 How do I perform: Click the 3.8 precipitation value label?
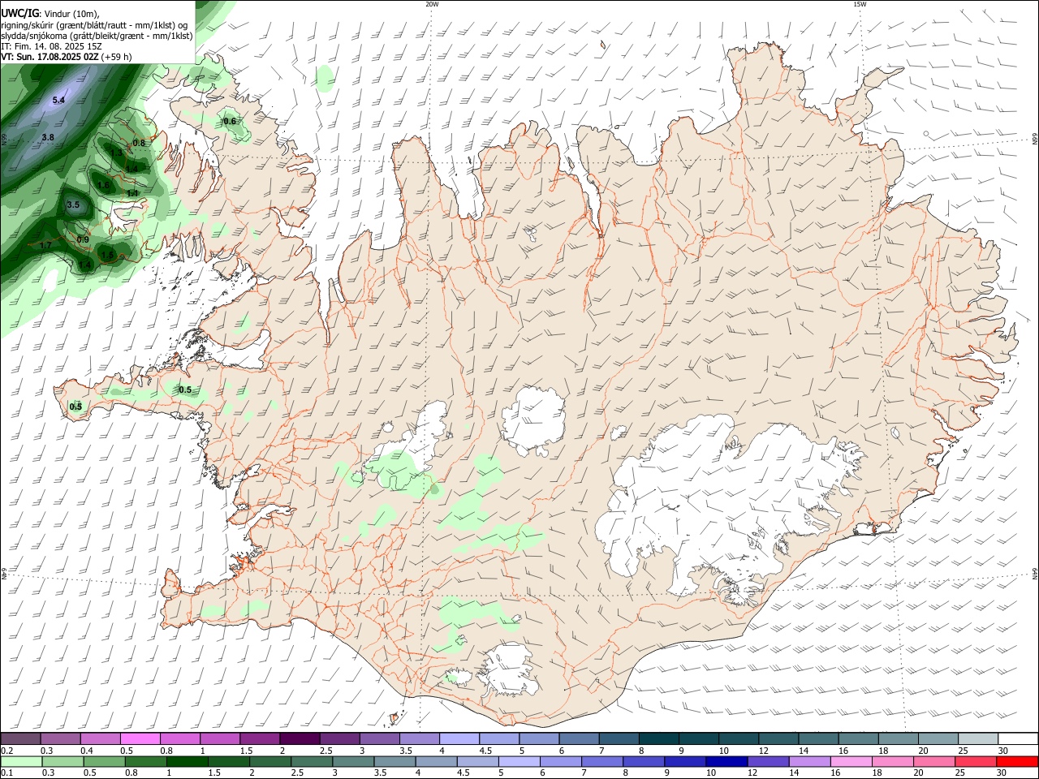pos(48,138)
